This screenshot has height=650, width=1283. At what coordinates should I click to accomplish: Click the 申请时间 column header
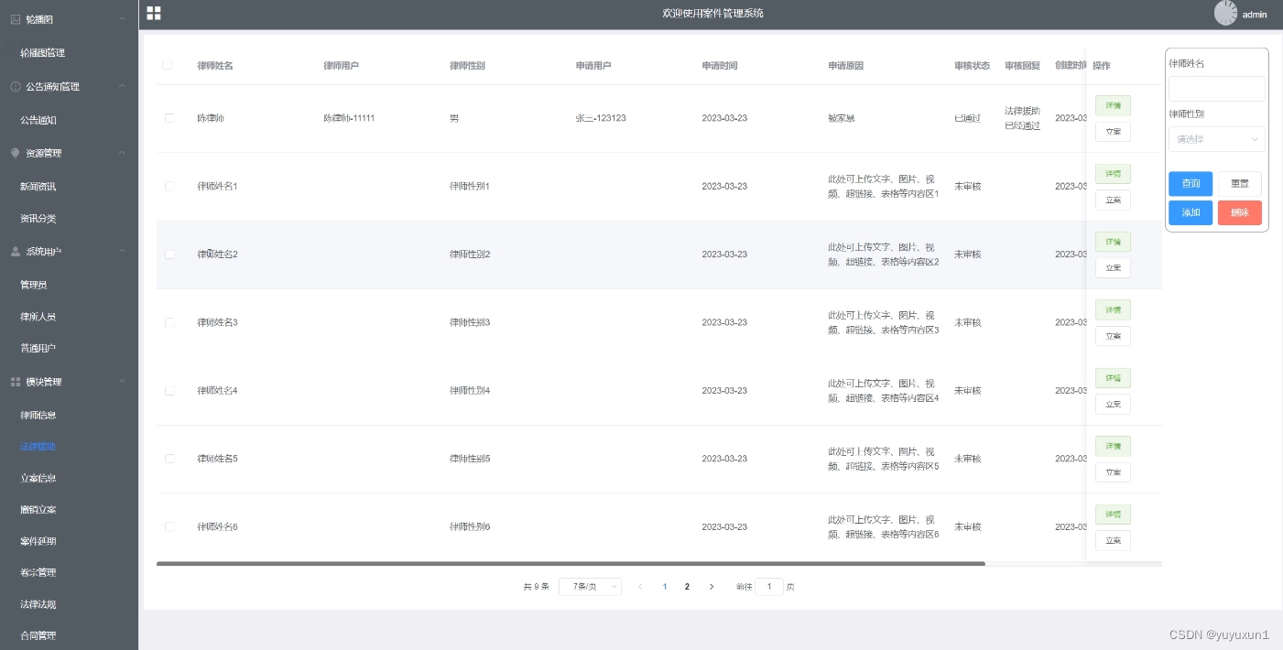pos(720,66)
